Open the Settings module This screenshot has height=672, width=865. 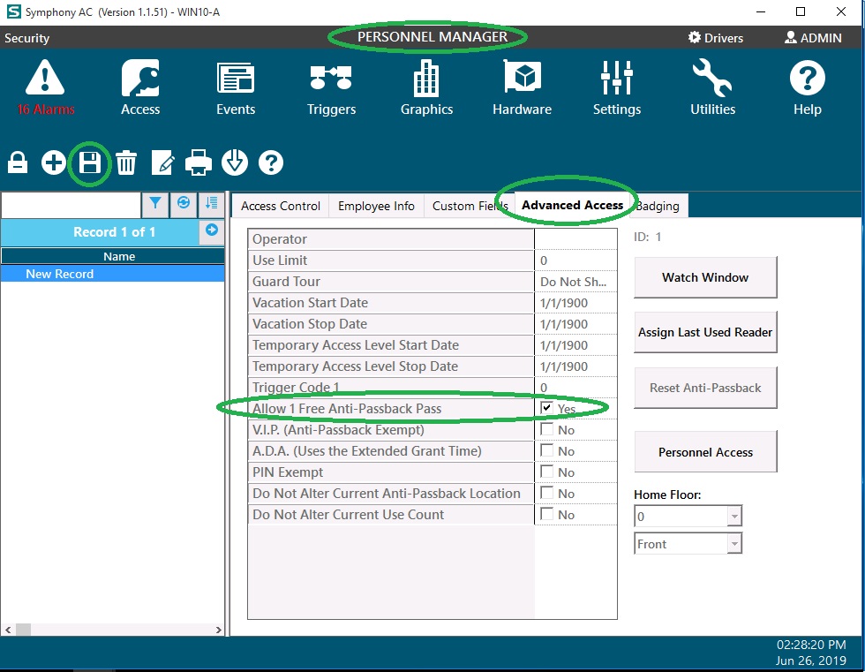[x=617, y=87]
